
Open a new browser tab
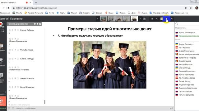coord(36,2)
